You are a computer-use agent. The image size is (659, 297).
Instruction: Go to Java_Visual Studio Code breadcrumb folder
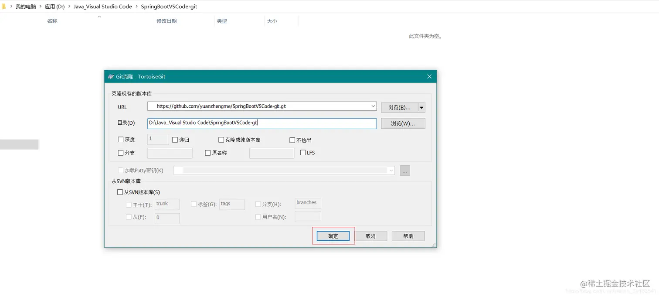pos(103,7)
